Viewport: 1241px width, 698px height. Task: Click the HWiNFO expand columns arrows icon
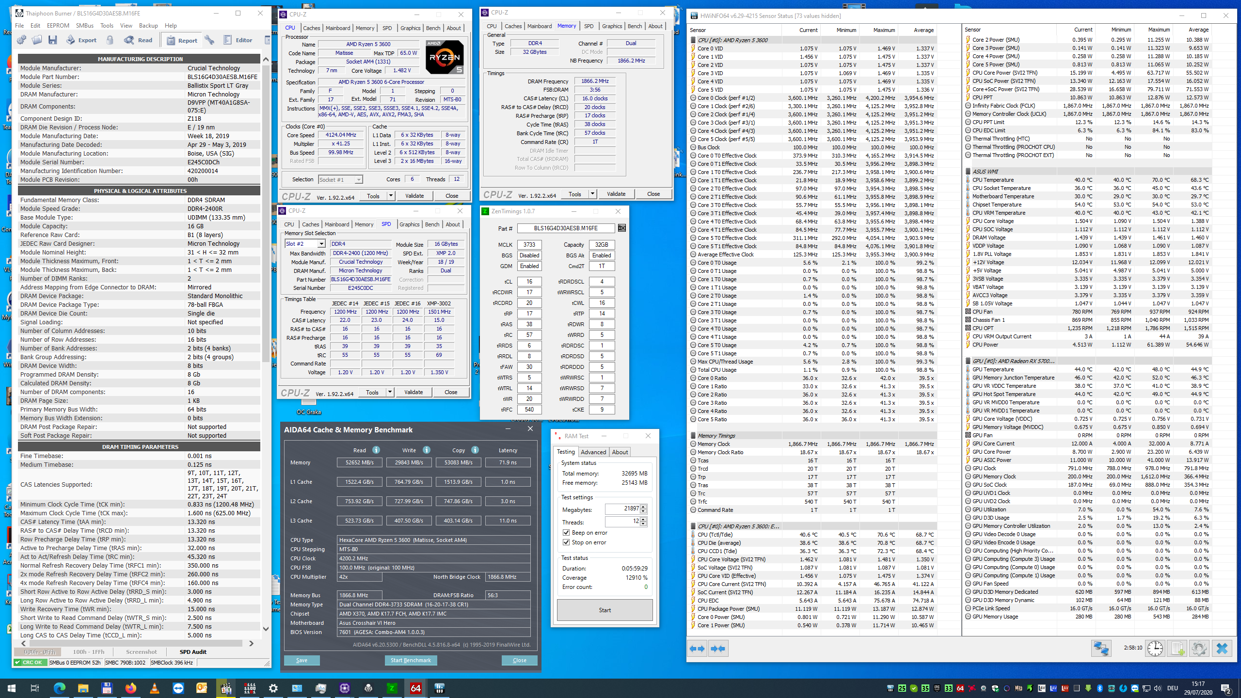click(x=697, y=649)
